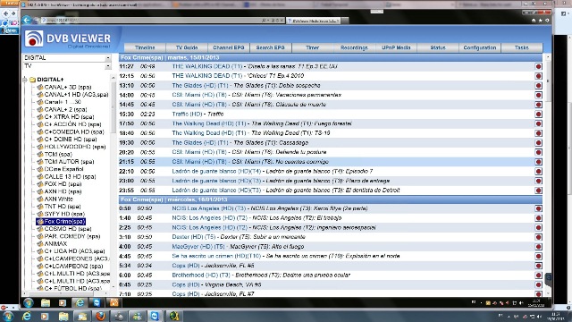This screenshot has height=322, width=572.
Task: Record Dexter at 3:10
Action: tap(538, 237)
